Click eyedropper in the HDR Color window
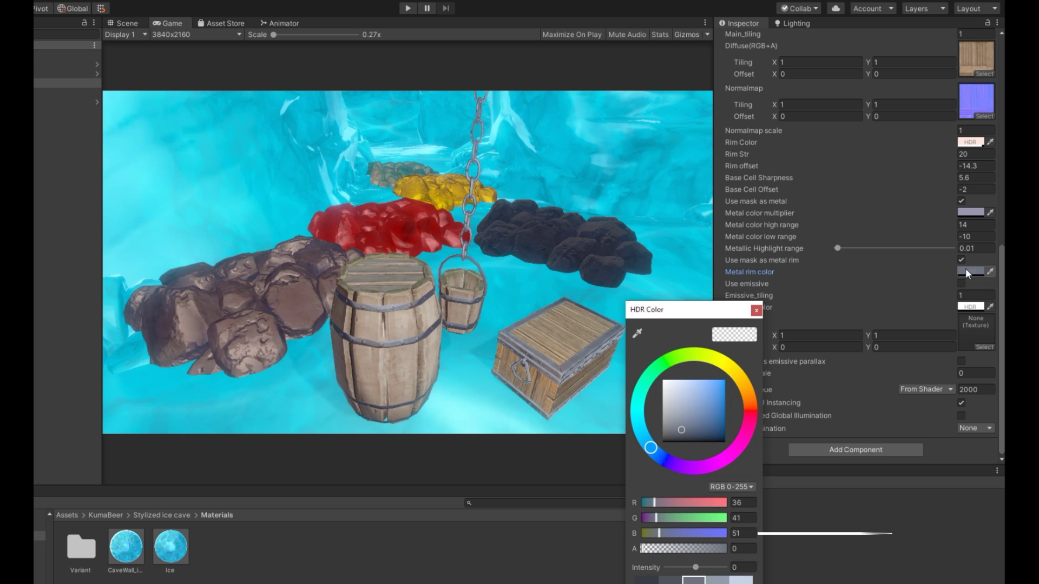Screen dimensions: 1039x584 (x=637, y=333)
